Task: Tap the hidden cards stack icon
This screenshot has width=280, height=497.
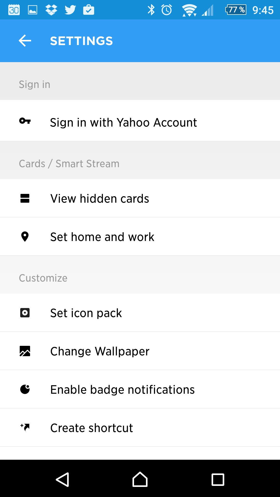Action: point(25,198)
